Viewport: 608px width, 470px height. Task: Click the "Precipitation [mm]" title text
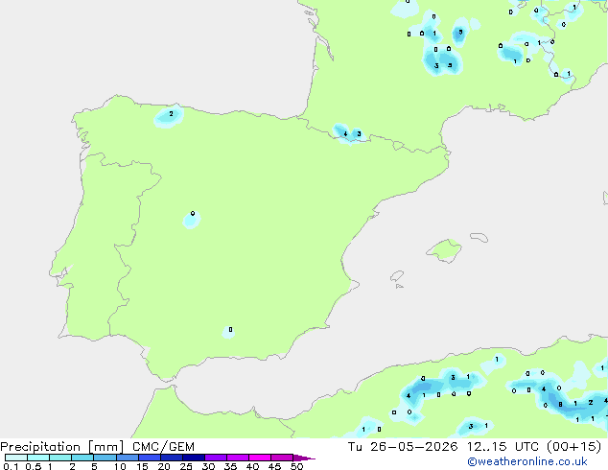(x=62, y=447)
